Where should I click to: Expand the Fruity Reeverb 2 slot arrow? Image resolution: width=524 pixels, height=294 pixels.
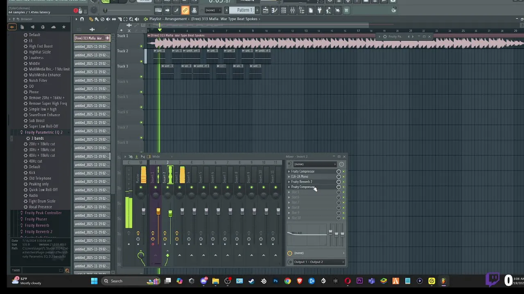point(289,182)
